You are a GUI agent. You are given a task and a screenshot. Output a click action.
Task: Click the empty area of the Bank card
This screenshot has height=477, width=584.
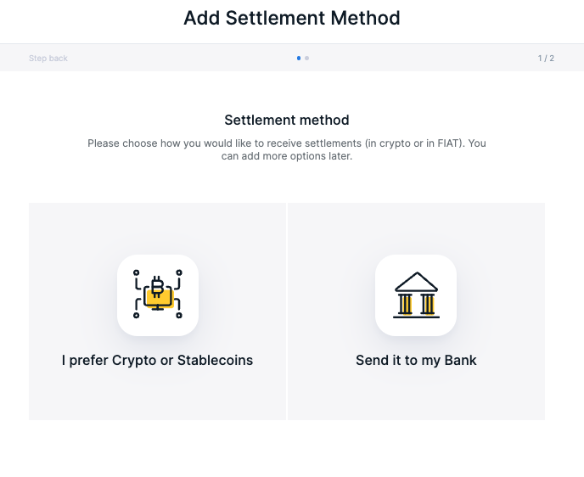(416, 395)
